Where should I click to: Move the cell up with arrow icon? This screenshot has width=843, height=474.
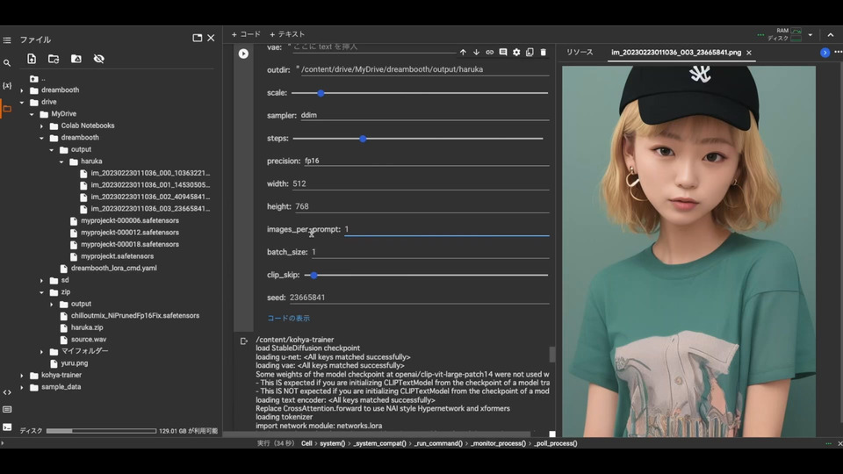(464, 53)
